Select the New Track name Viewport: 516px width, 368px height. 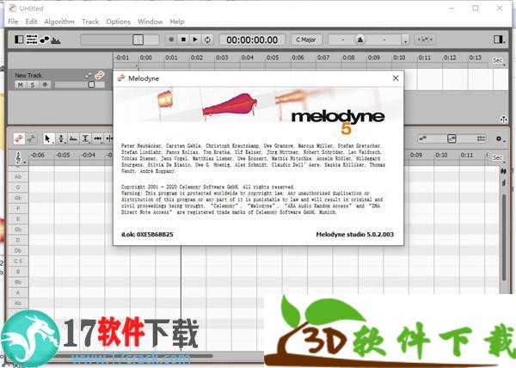[x=28, y=76]
